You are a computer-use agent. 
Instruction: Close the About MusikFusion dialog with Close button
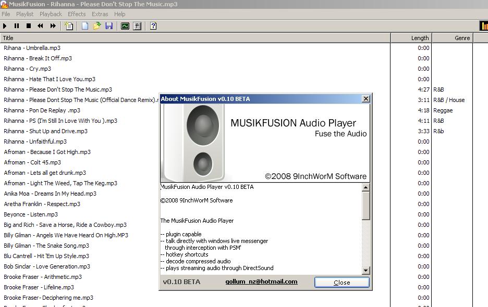point(341,282)
